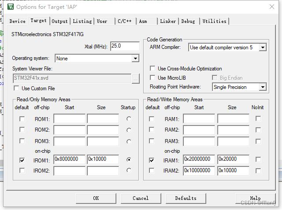Viewport: 282px width, 210px height.
Task: Toggle NoInit checkbox for RAM3
Action: [x=258, y=141]
